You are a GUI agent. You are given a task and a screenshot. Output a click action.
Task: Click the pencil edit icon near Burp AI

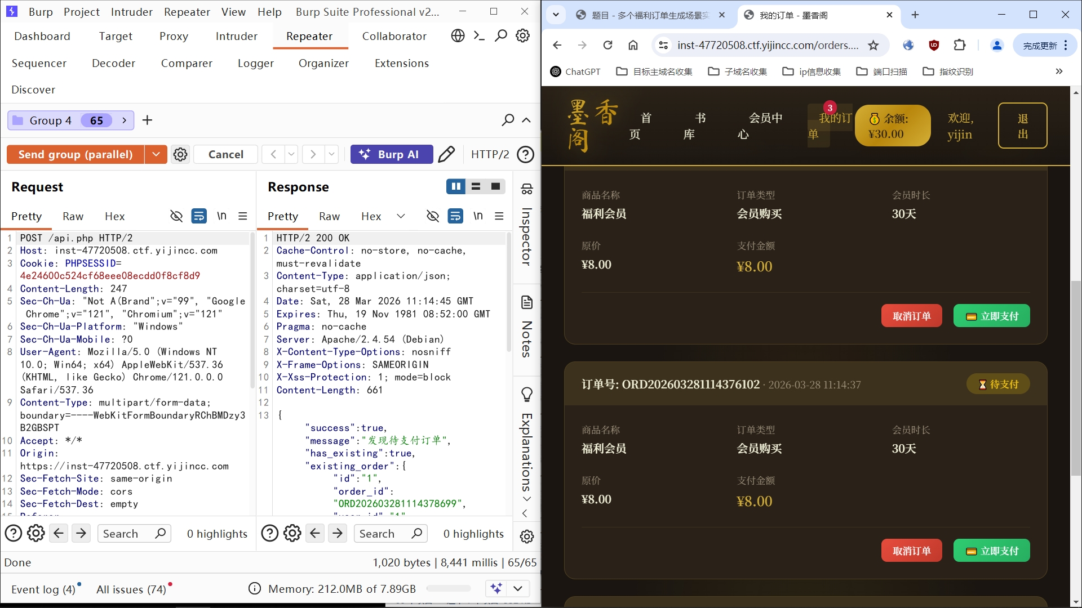click(446, 154)
